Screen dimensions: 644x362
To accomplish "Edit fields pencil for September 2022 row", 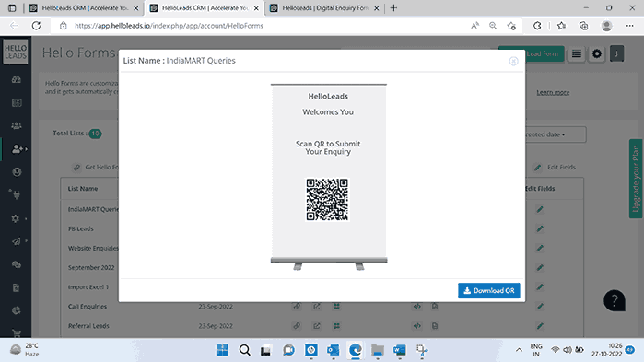I will (540, 268).
